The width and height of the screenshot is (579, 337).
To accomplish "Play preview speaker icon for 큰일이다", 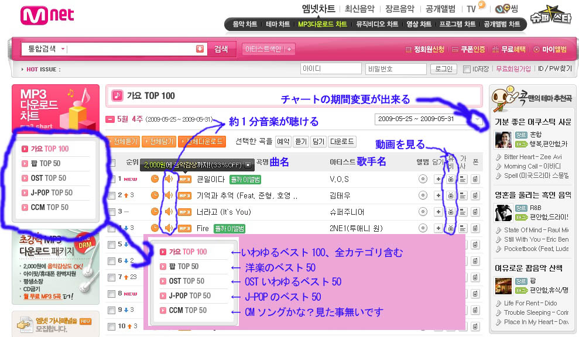I will pos(169,179).
